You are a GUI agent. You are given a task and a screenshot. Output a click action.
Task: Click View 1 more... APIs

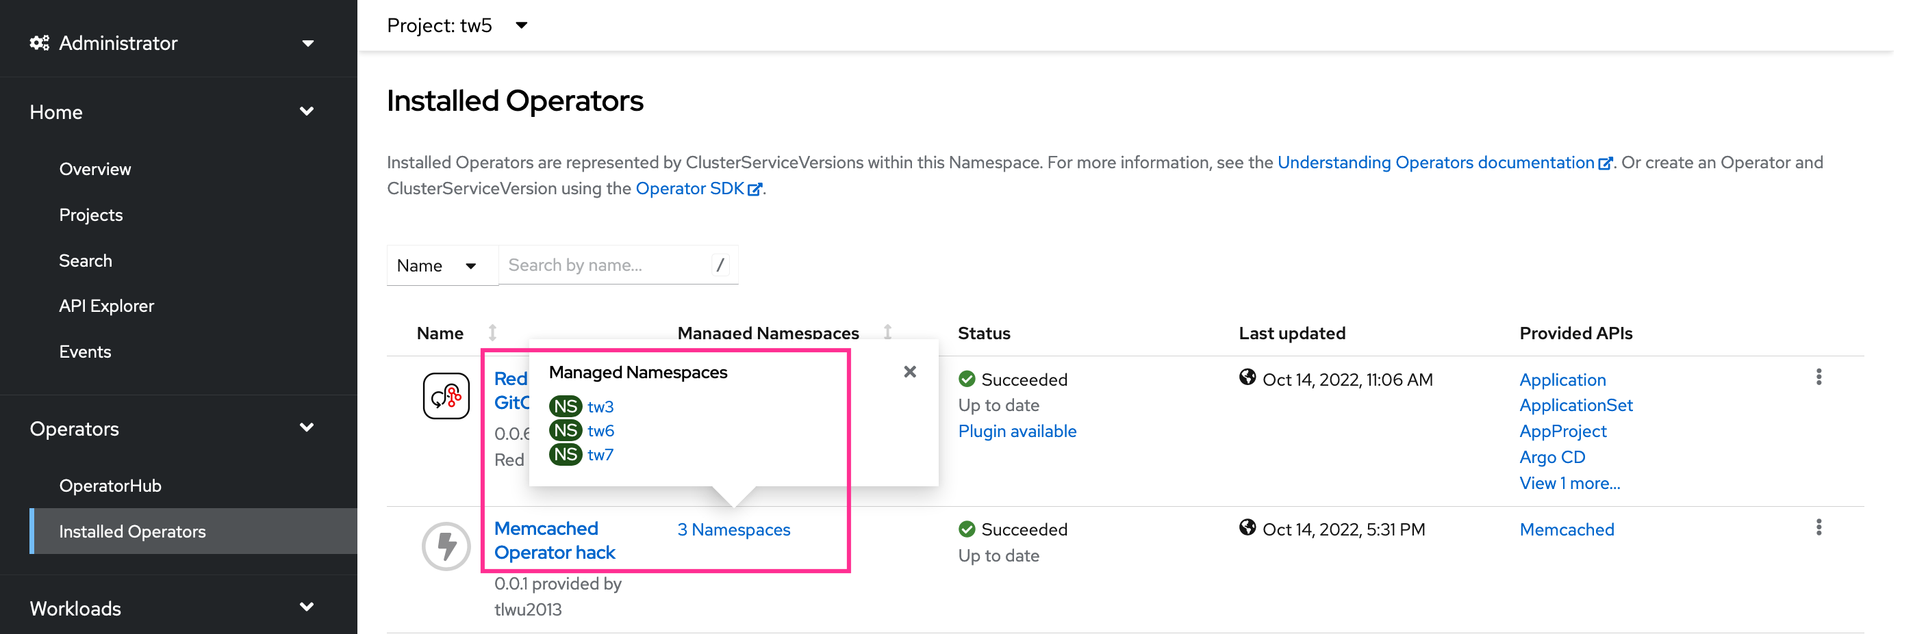pyautogui.click(x=1569, y=484)
